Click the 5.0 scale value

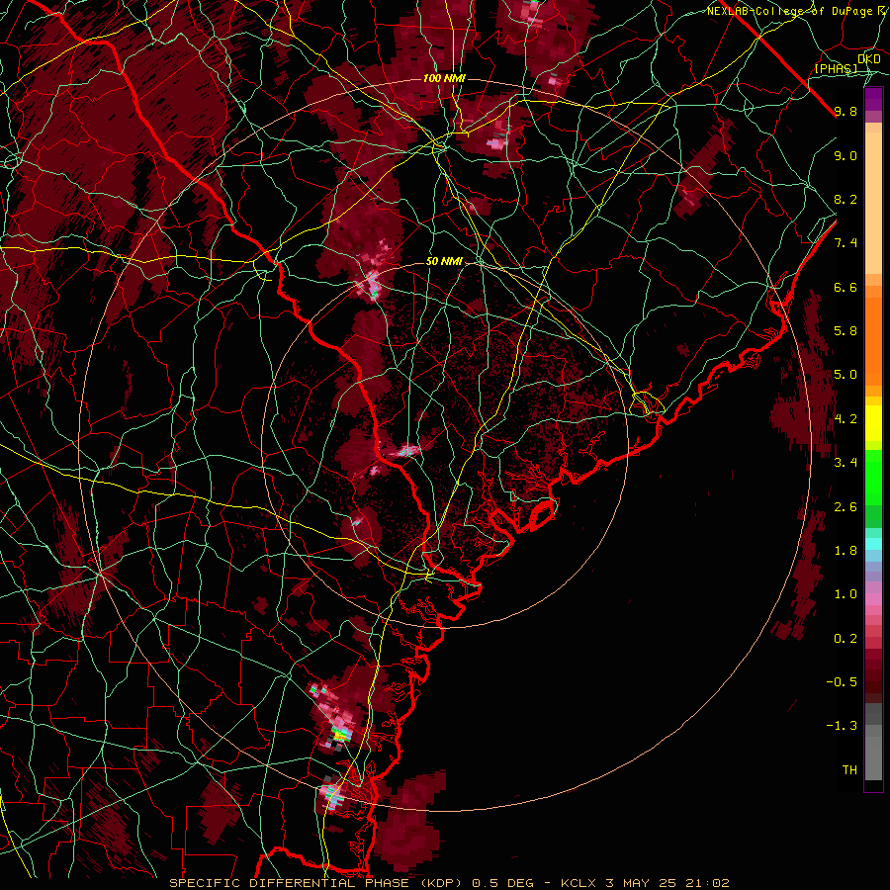(845, 375)
